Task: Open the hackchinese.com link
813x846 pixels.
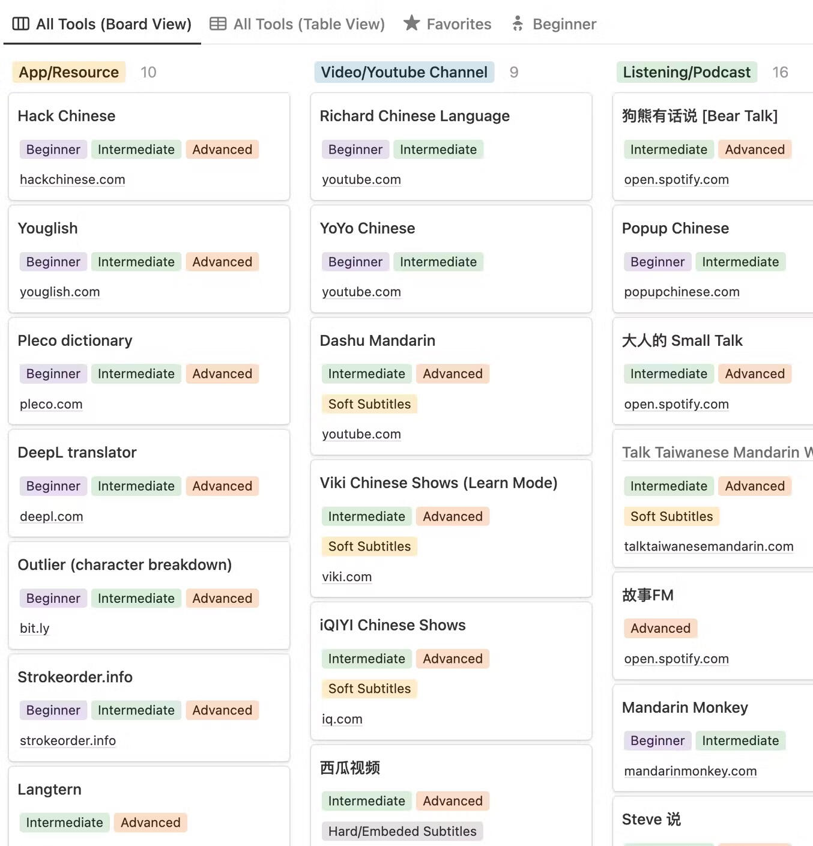Action: tap(72, 180)
